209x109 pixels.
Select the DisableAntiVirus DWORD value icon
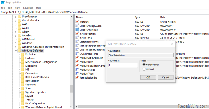pyautogui.click(x=77, y=30)
